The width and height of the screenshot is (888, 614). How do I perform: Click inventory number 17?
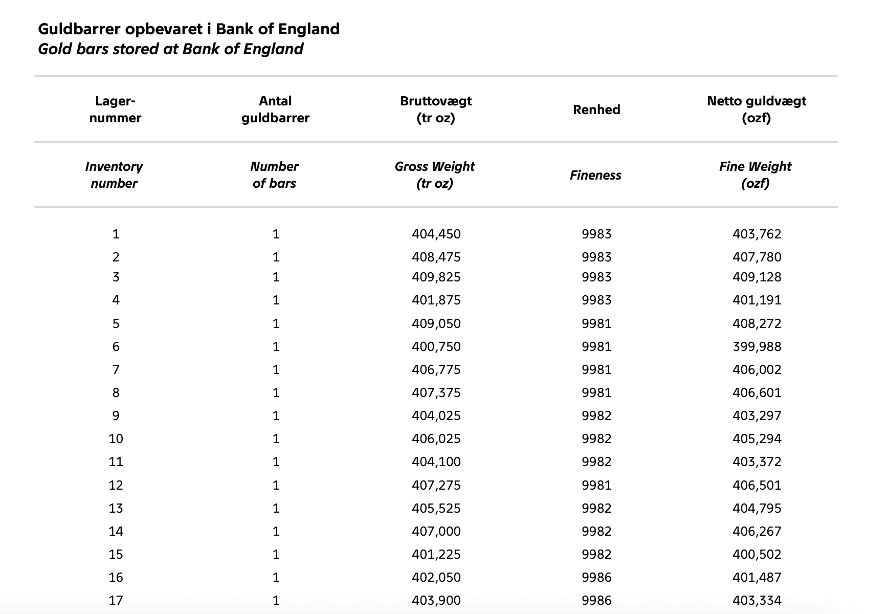[116, 601]
